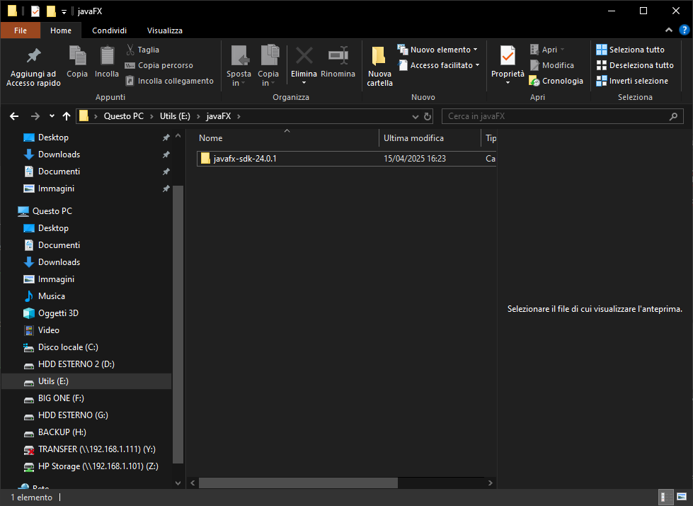Switch to the Visualizza ribbon tab
The width and height of the screenshot is (693, 506).
click(164, 30)
